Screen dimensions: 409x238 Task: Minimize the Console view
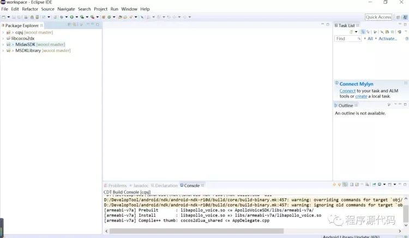tap(400, 184)
